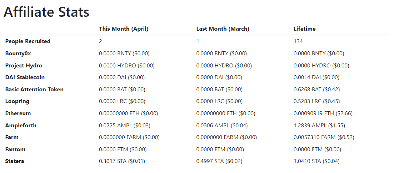Screen dimensions: 394x173
Task: Click the Bounty0x row label
Action: (x=18, y=54)
